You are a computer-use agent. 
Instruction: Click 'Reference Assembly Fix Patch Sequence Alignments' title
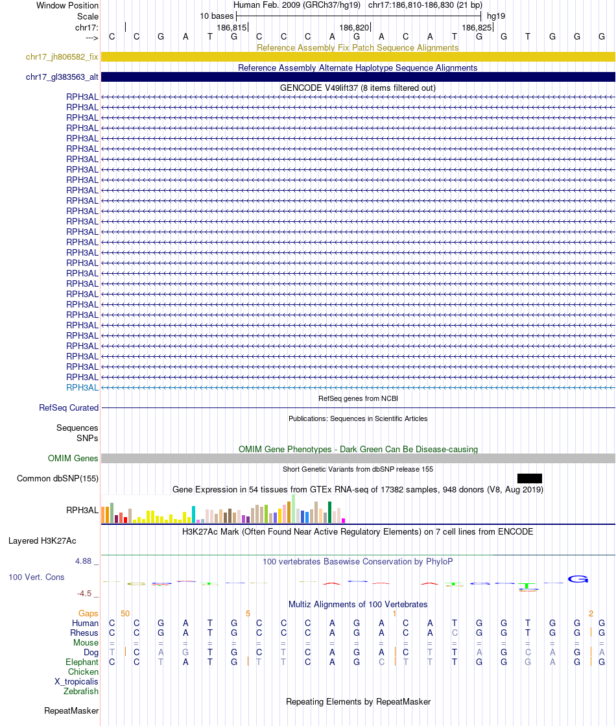tap(358, 48)
